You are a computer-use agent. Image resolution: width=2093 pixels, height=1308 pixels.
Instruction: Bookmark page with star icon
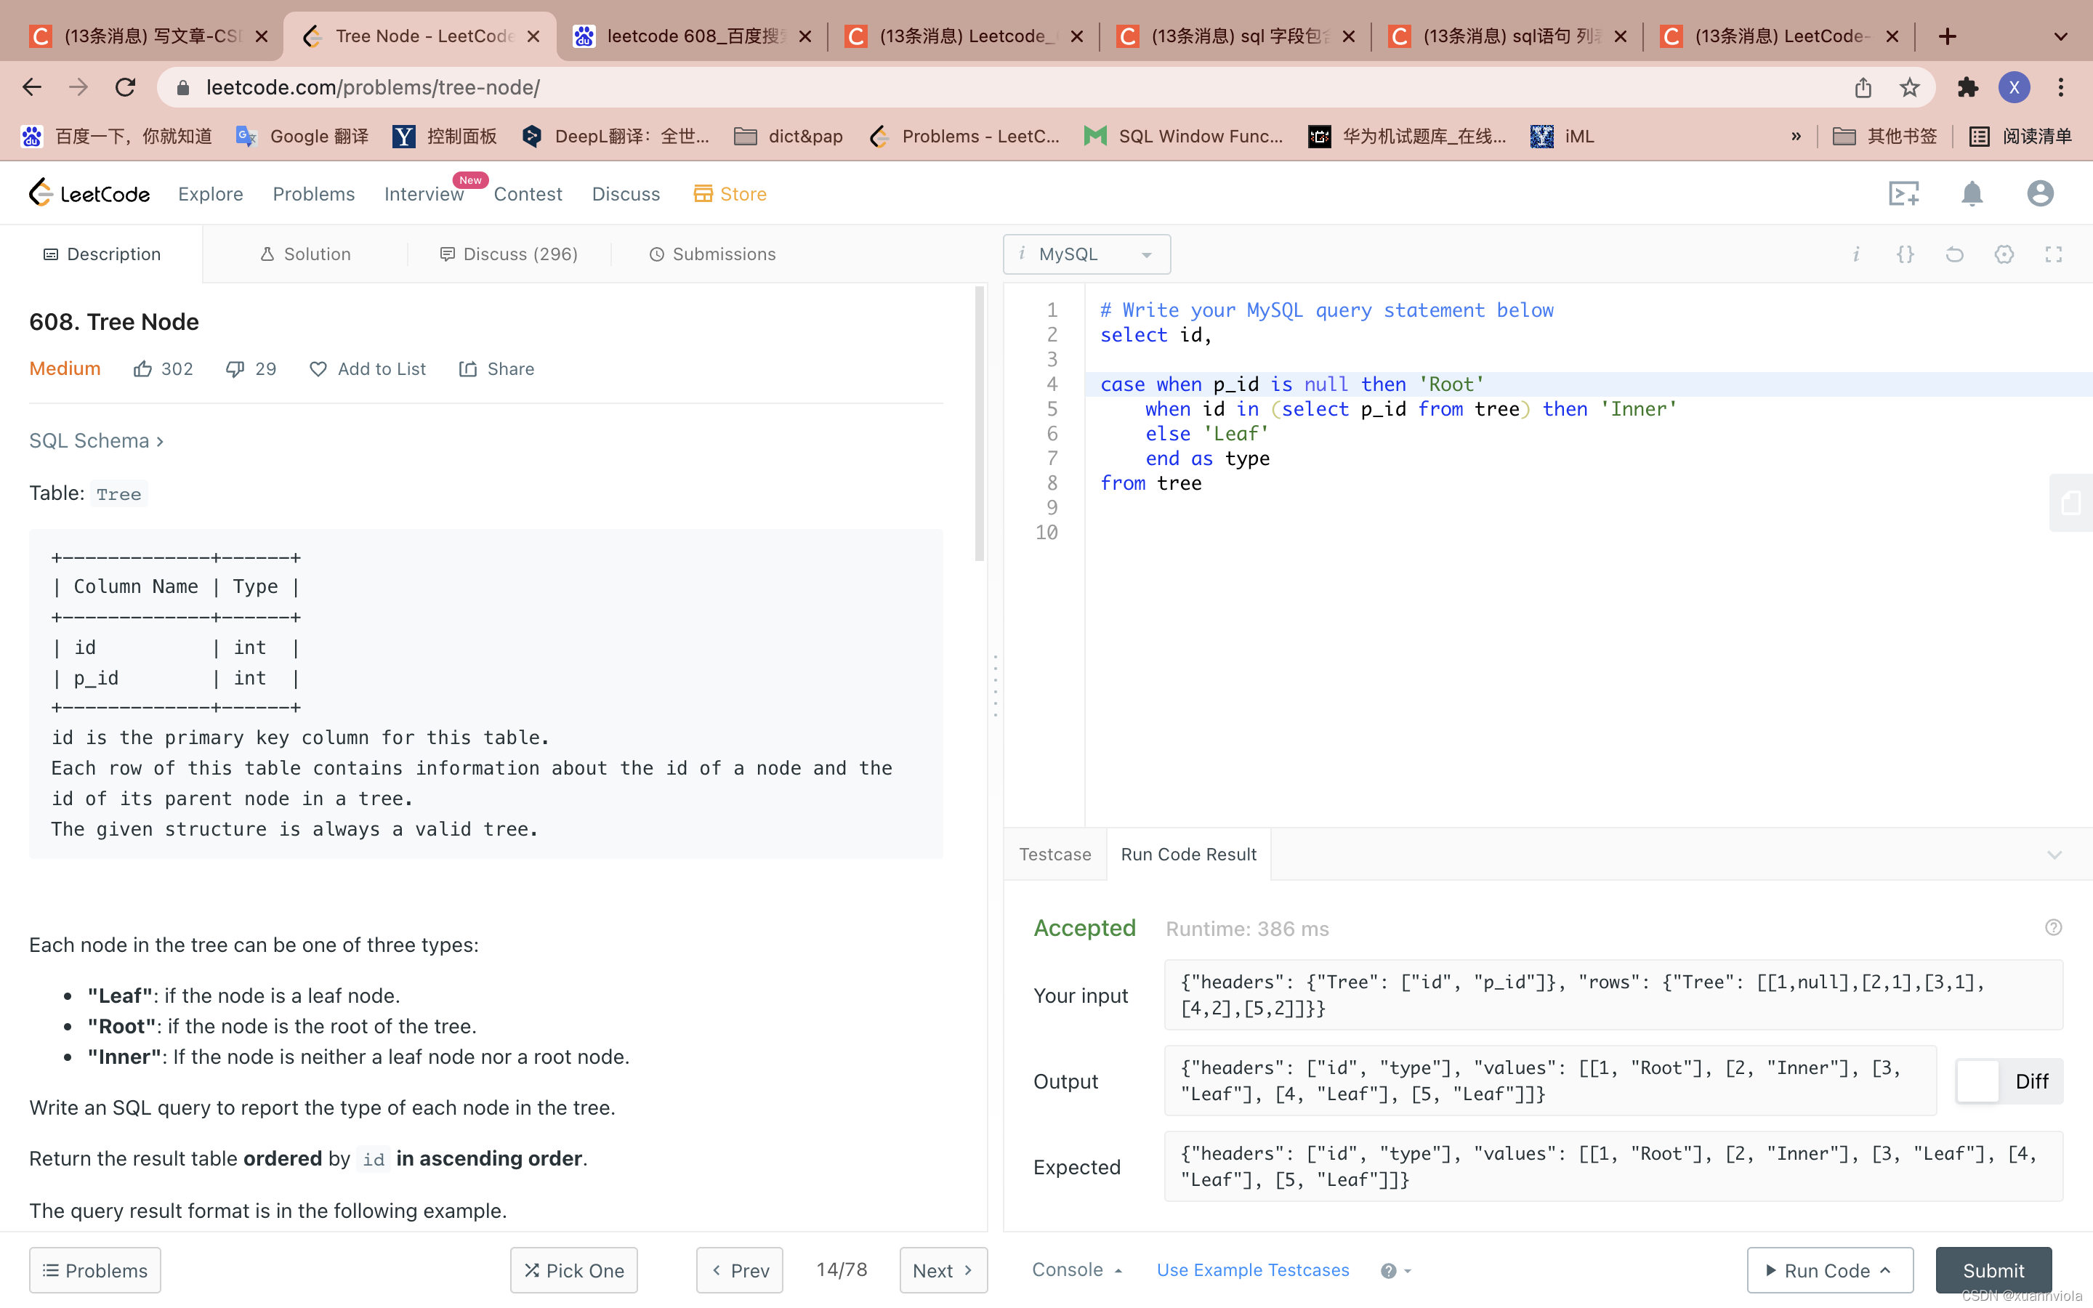point(1910,87)
